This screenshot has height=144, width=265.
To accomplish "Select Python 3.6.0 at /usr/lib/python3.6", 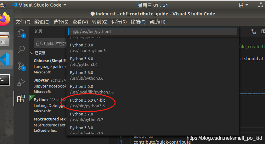I will [153, 76].
